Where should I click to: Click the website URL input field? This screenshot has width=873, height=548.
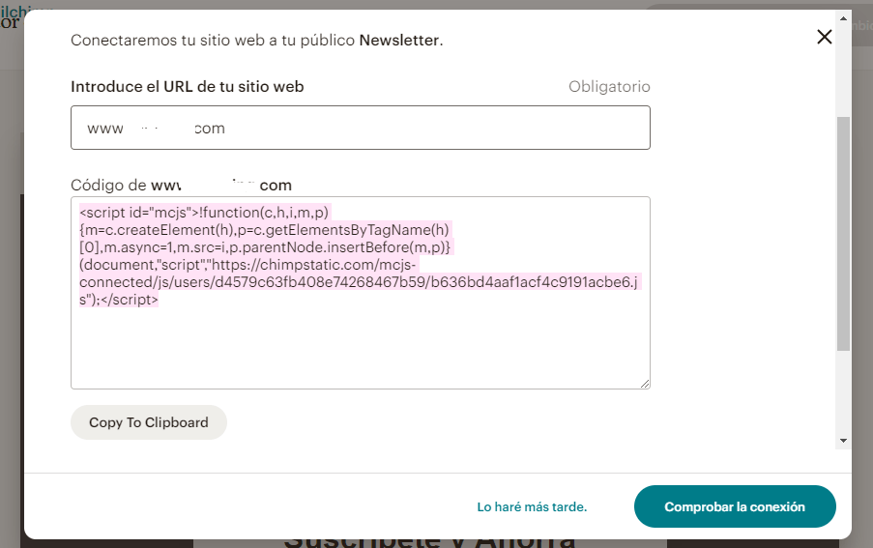point(361,128)
